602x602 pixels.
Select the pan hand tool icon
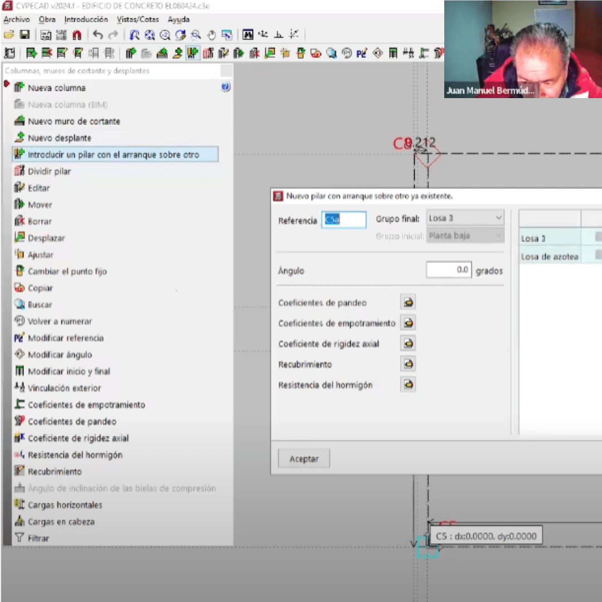tap(211, 35)
